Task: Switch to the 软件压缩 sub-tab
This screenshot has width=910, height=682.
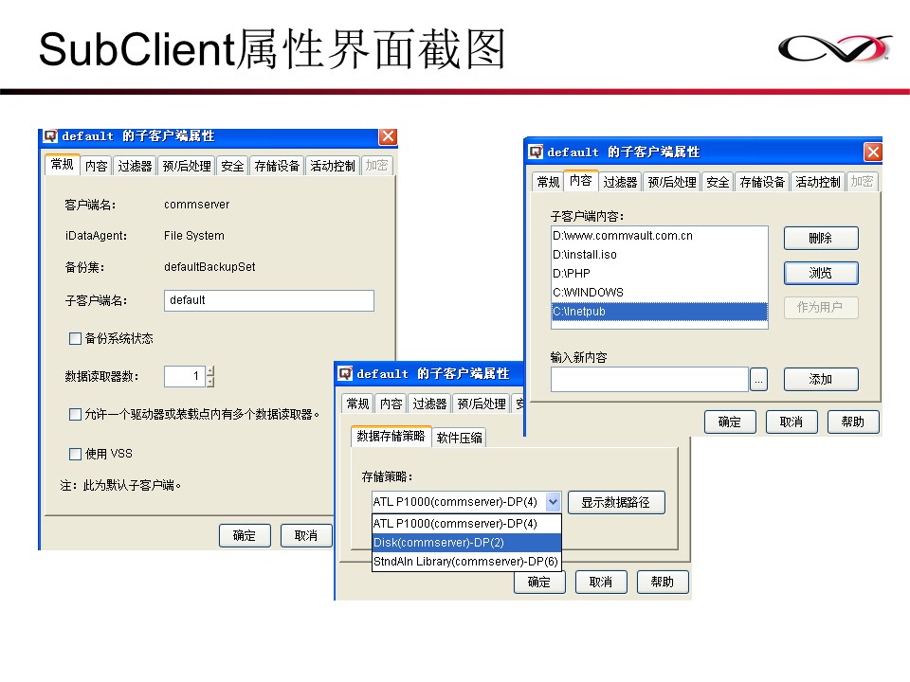Action: [459, 438]
